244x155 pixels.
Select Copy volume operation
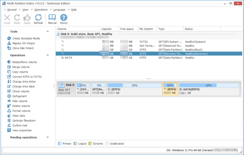pyautogui.click(x=17, y=72)
